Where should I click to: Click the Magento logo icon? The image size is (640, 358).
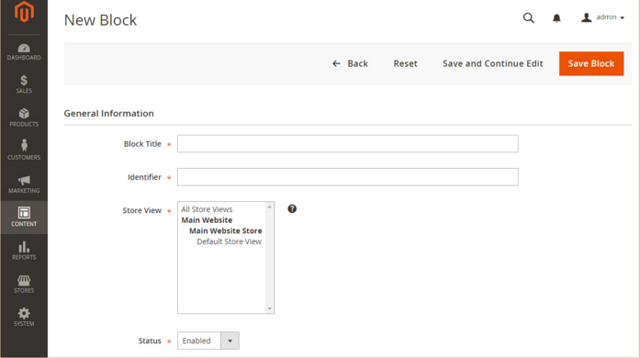click(x=24, y=11)
